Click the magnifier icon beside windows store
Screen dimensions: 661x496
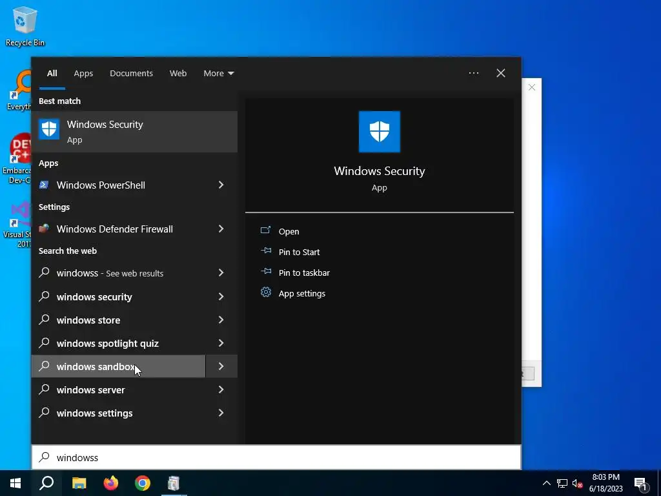(x=44, y=319)
